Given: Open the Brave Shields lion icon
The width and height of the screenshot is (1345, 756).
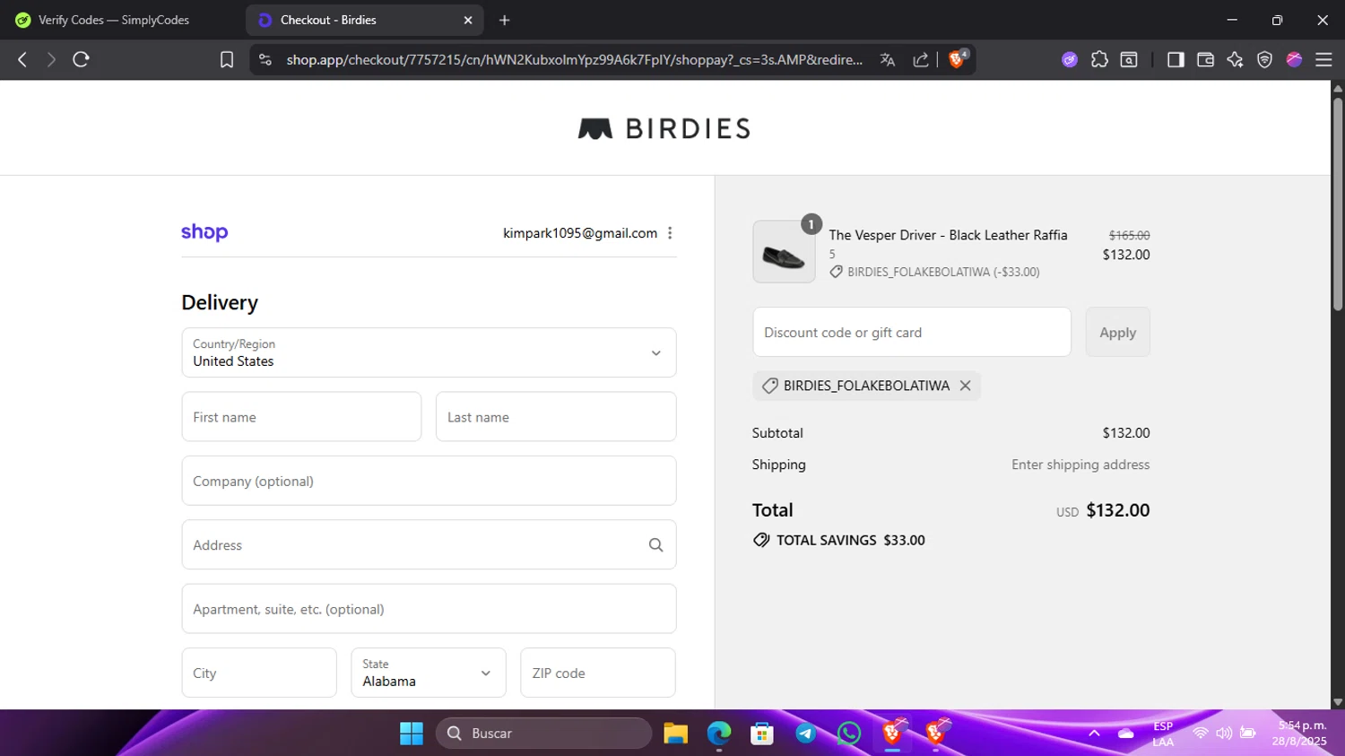Looking at the screenshot, I should 958,59.
